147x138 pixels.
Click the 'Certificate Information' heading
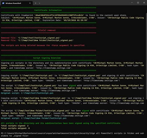[x=48, y=10]
